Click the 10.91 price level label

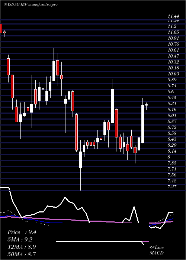point(173,38)
